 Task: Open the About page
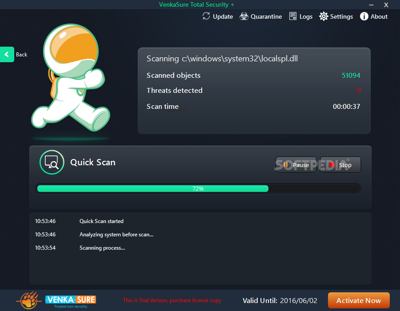[374, 16]
